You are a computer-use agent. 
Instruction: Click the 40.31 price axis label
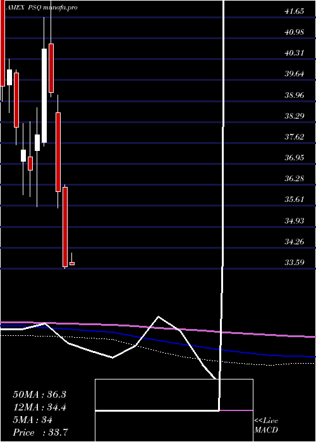(294, 53)
